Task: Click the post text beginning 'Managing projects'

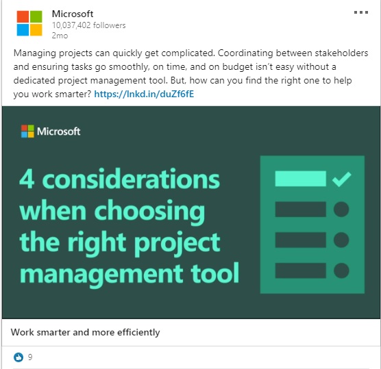Action: point(190,73)
